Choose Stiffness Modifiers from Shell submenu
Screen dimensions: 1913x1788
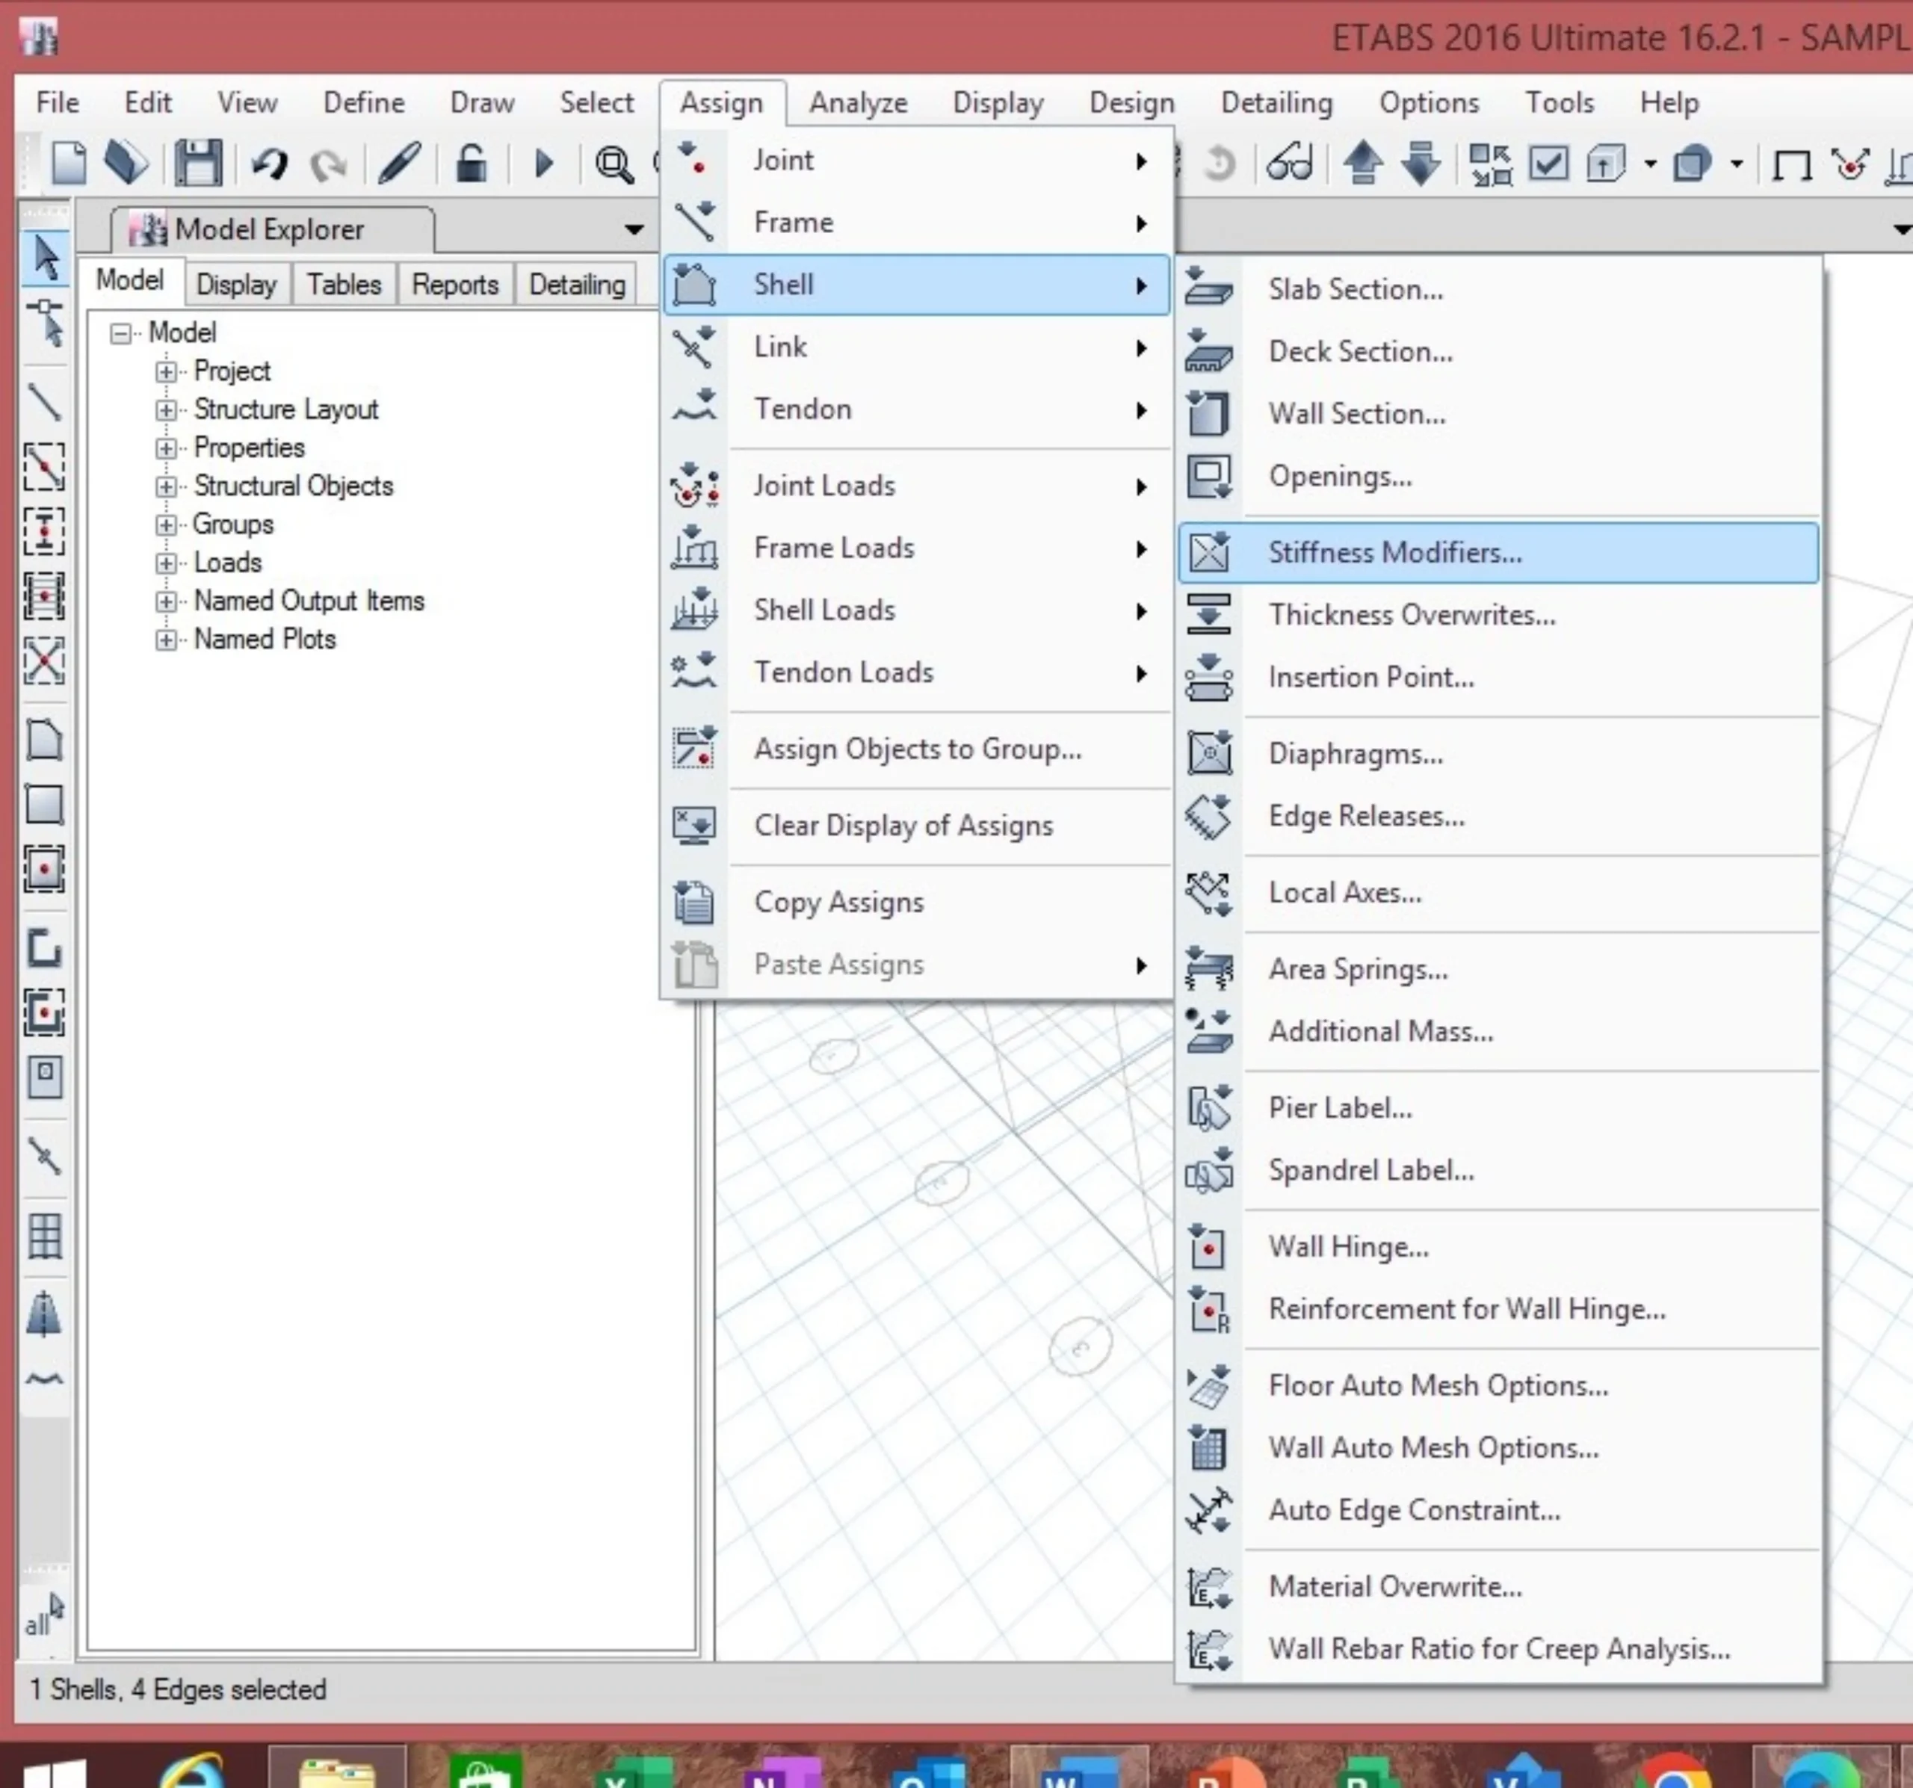(1394, 552)
